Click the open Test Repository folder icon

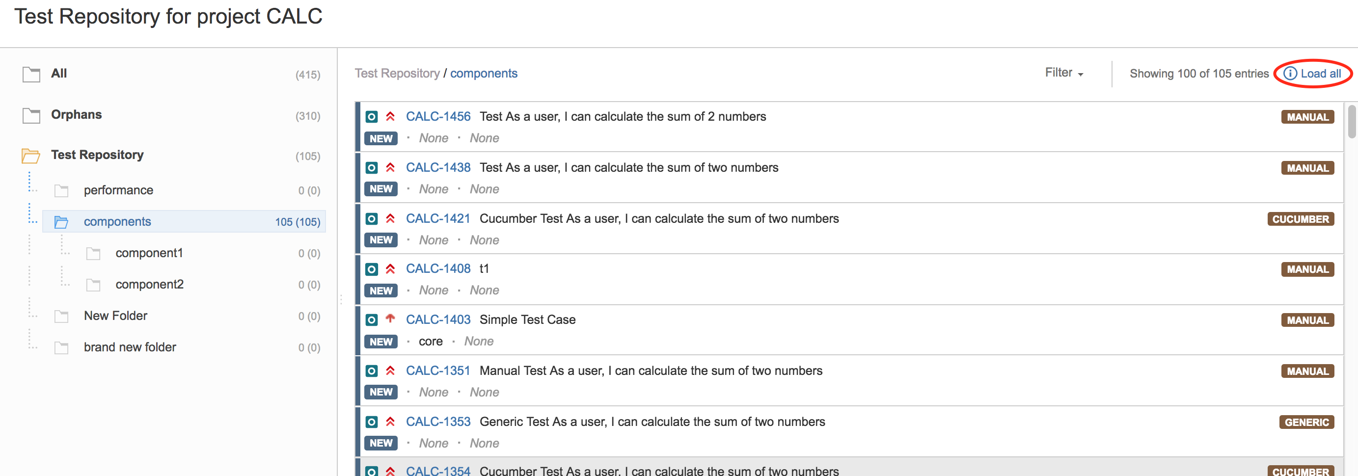(30, 156)
